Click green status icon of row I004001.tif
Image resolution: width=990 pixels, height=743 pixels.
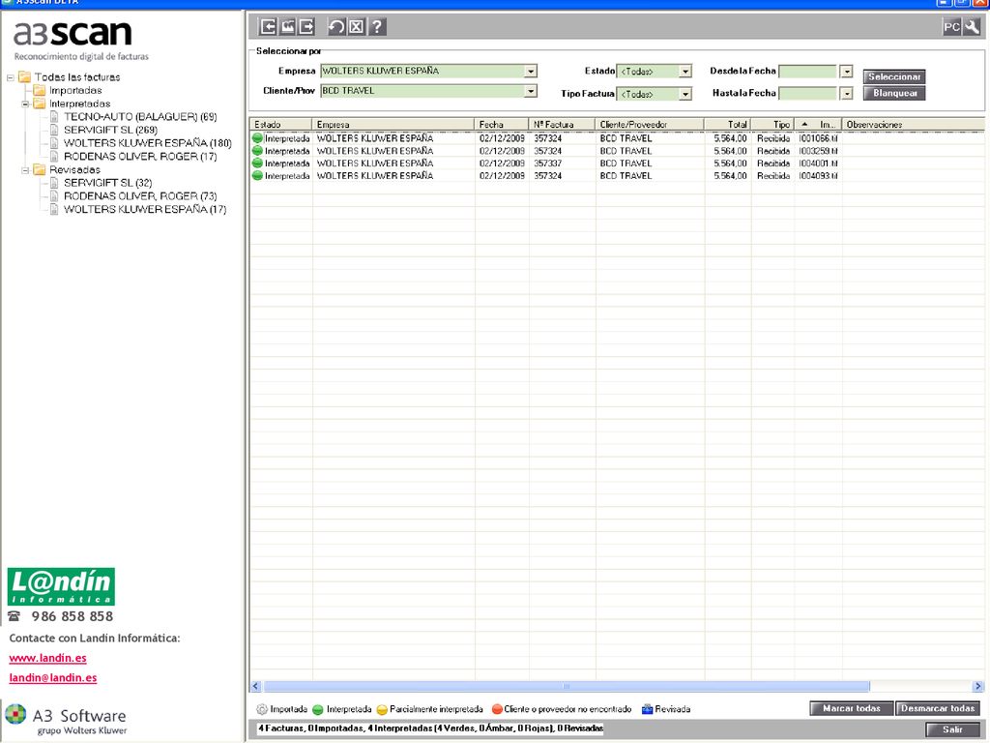[257, 163]
